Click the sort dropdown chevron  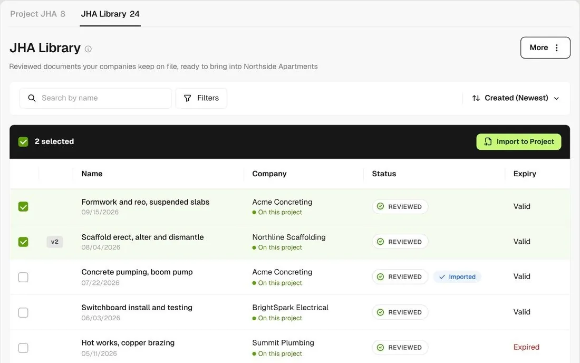click(556, 99)
